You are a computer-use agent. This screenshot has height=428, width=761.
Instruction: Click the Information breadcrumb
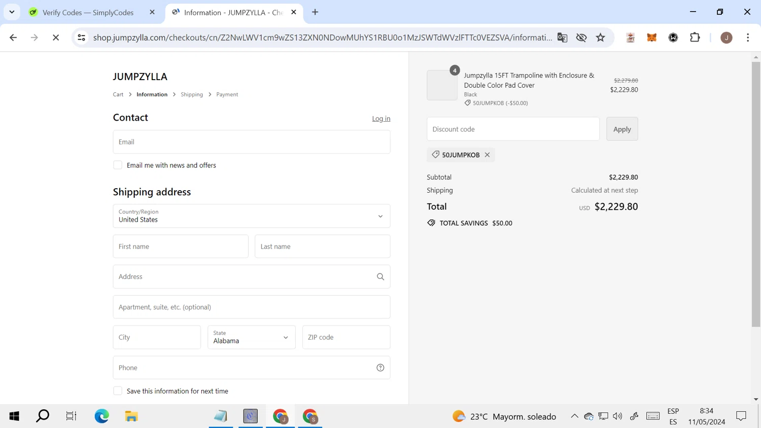(x=152, y=94)
